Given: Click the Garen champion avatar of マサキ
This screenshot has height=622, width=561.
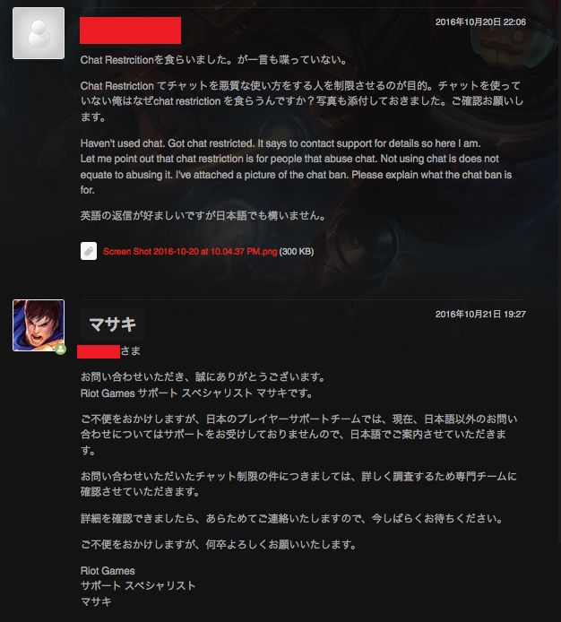Looking at the screenshot, I should point(39,325).
